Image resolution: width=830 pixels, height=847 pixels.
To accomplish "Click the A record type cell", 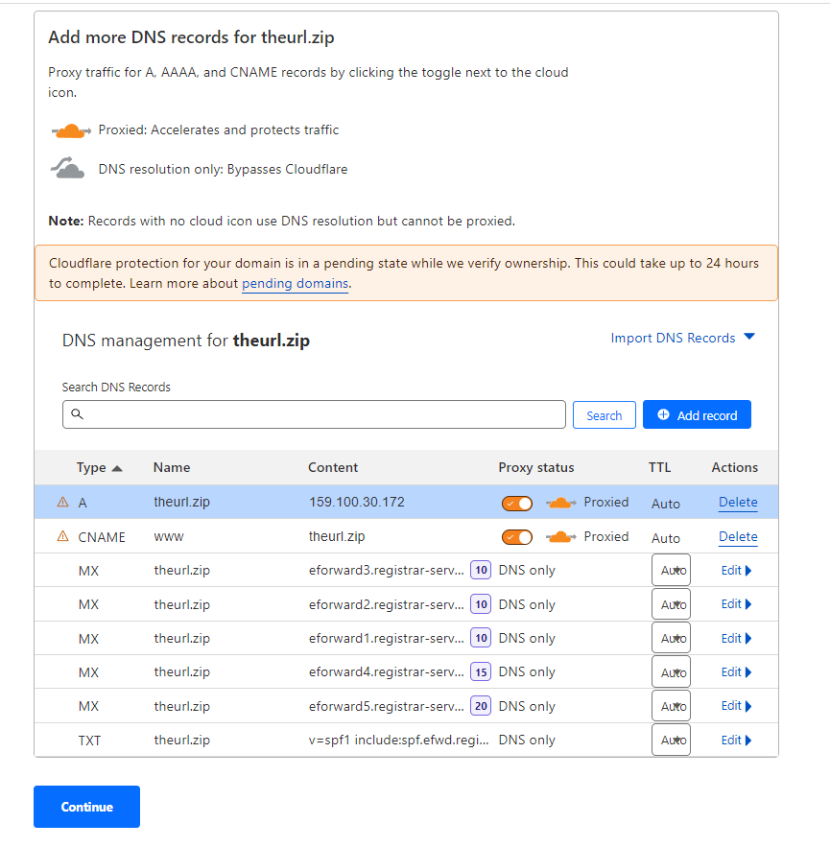I will click(83, 503).
